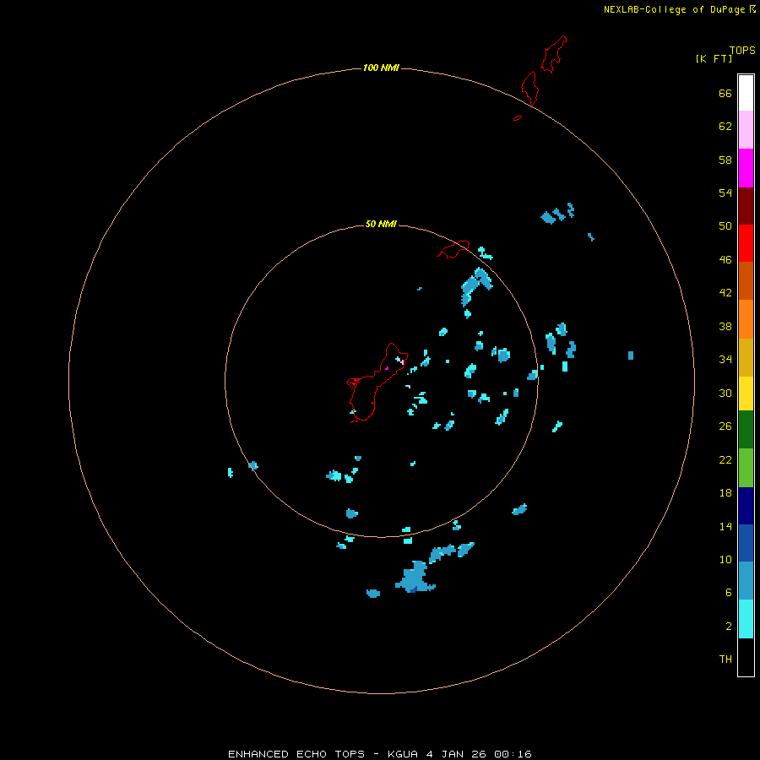Click the white swatch in the tops legend
Screen dimensions: 760x760
[x=746, y=93]
